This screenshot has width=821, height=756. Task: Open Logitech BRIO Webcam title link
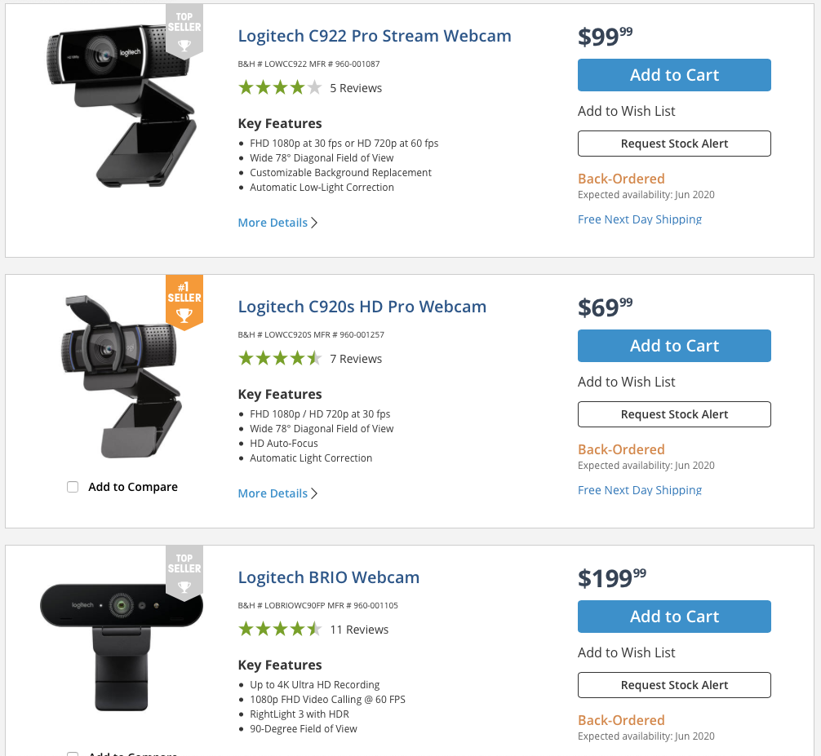coord(328,577)
